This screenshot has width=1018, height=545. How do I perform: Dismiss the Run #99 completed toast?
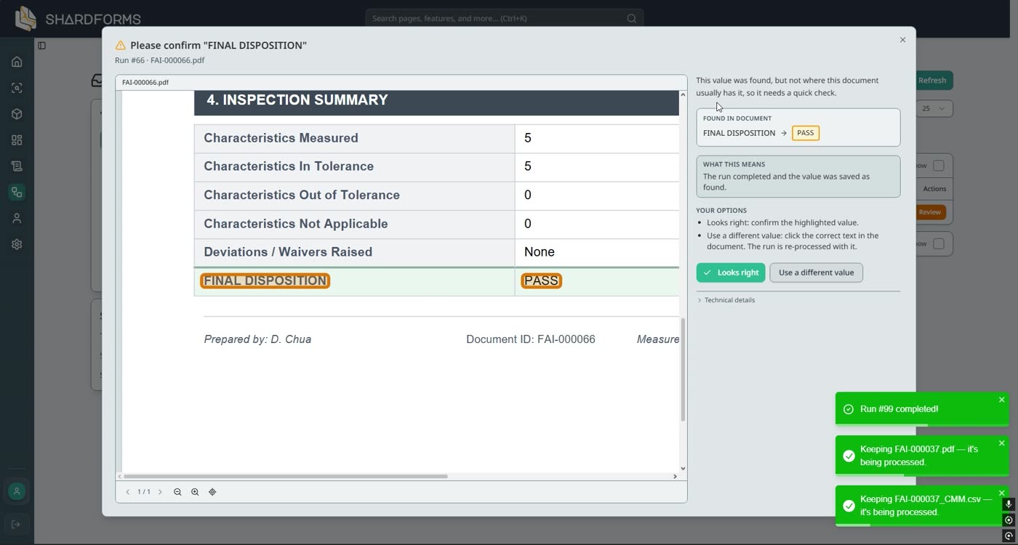click(1001, 400)
